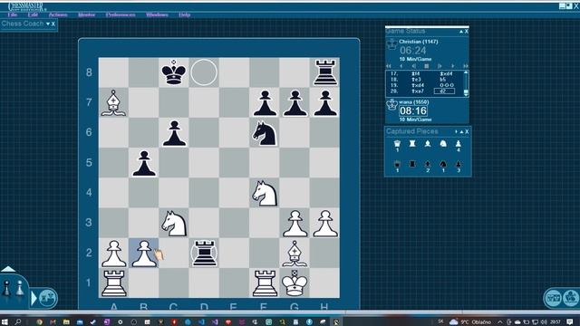Jump to first move in move list

click(389, 66)
